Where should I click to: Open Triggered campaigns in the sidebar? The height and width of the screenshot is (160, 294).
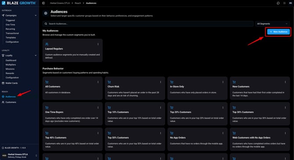(10, 20)
